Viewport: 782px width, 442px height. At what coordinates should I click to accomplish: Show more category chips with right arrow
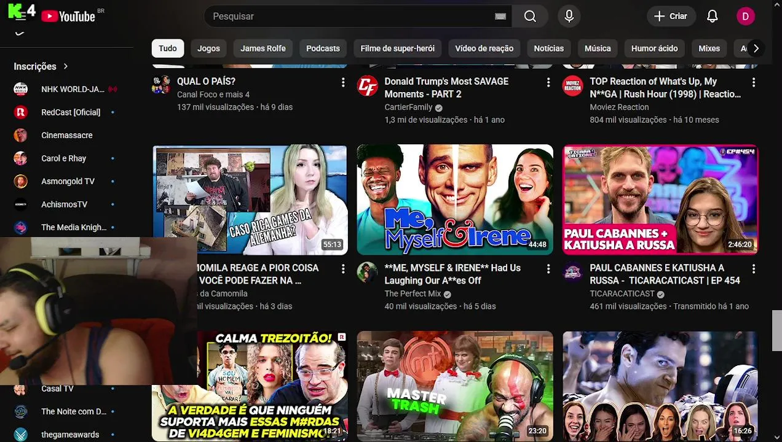pos(756,48)
